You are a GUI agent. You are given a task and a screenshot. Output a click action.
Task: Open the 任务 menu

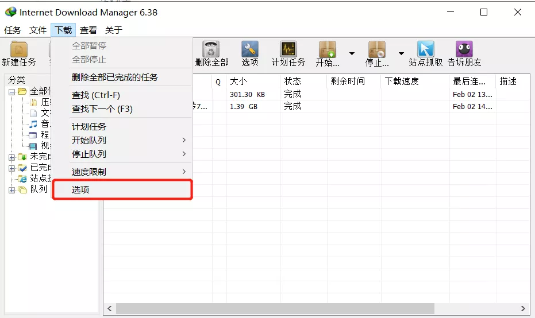[12, 30]
